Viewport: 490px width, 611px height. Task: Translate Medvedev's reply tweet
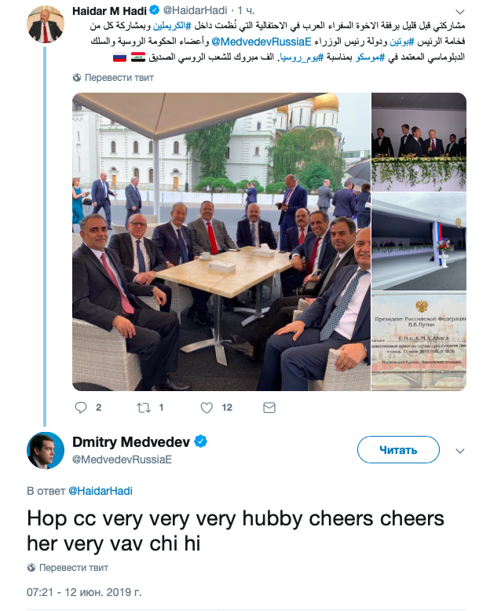73,567
